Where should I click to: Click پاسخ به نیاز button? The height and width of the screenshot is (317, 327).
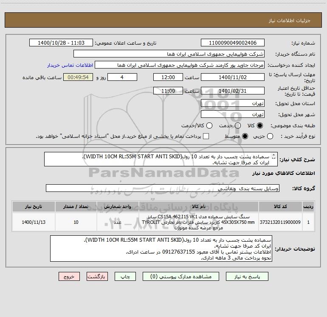247,277
